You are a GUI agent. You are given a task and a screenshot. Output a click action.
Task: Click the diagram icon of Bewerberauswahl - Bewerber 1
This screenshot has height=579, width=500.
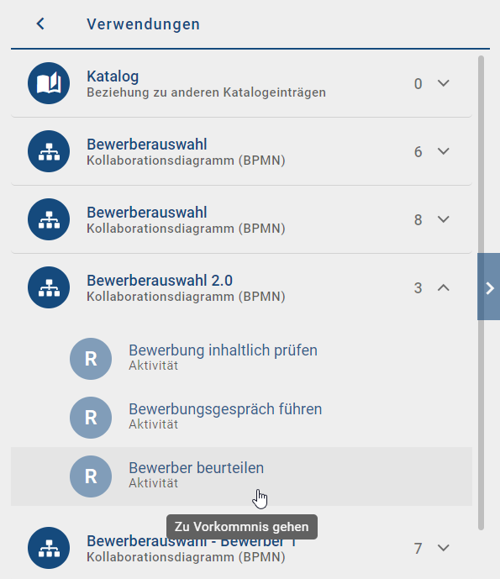(x=49, y=548)
